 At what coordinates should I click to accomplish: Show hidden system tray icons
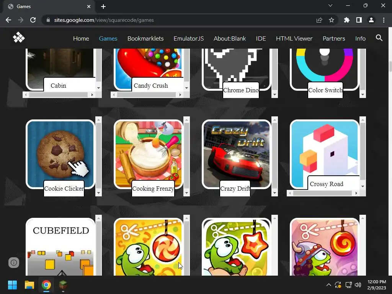click(329, 285)
